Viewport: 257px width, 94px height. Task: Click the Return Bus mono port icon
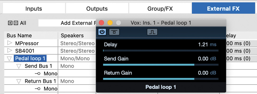38,89
